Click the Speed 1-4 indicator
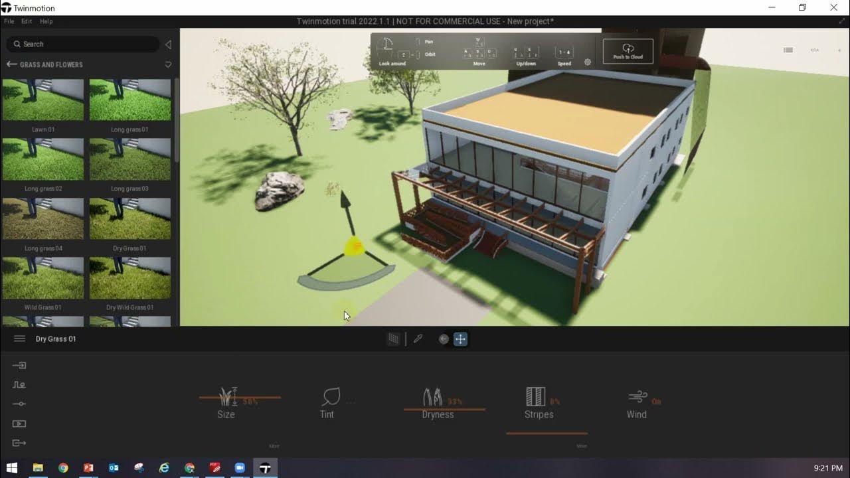The height and width of the screenshot is (478, 850). 564,52
